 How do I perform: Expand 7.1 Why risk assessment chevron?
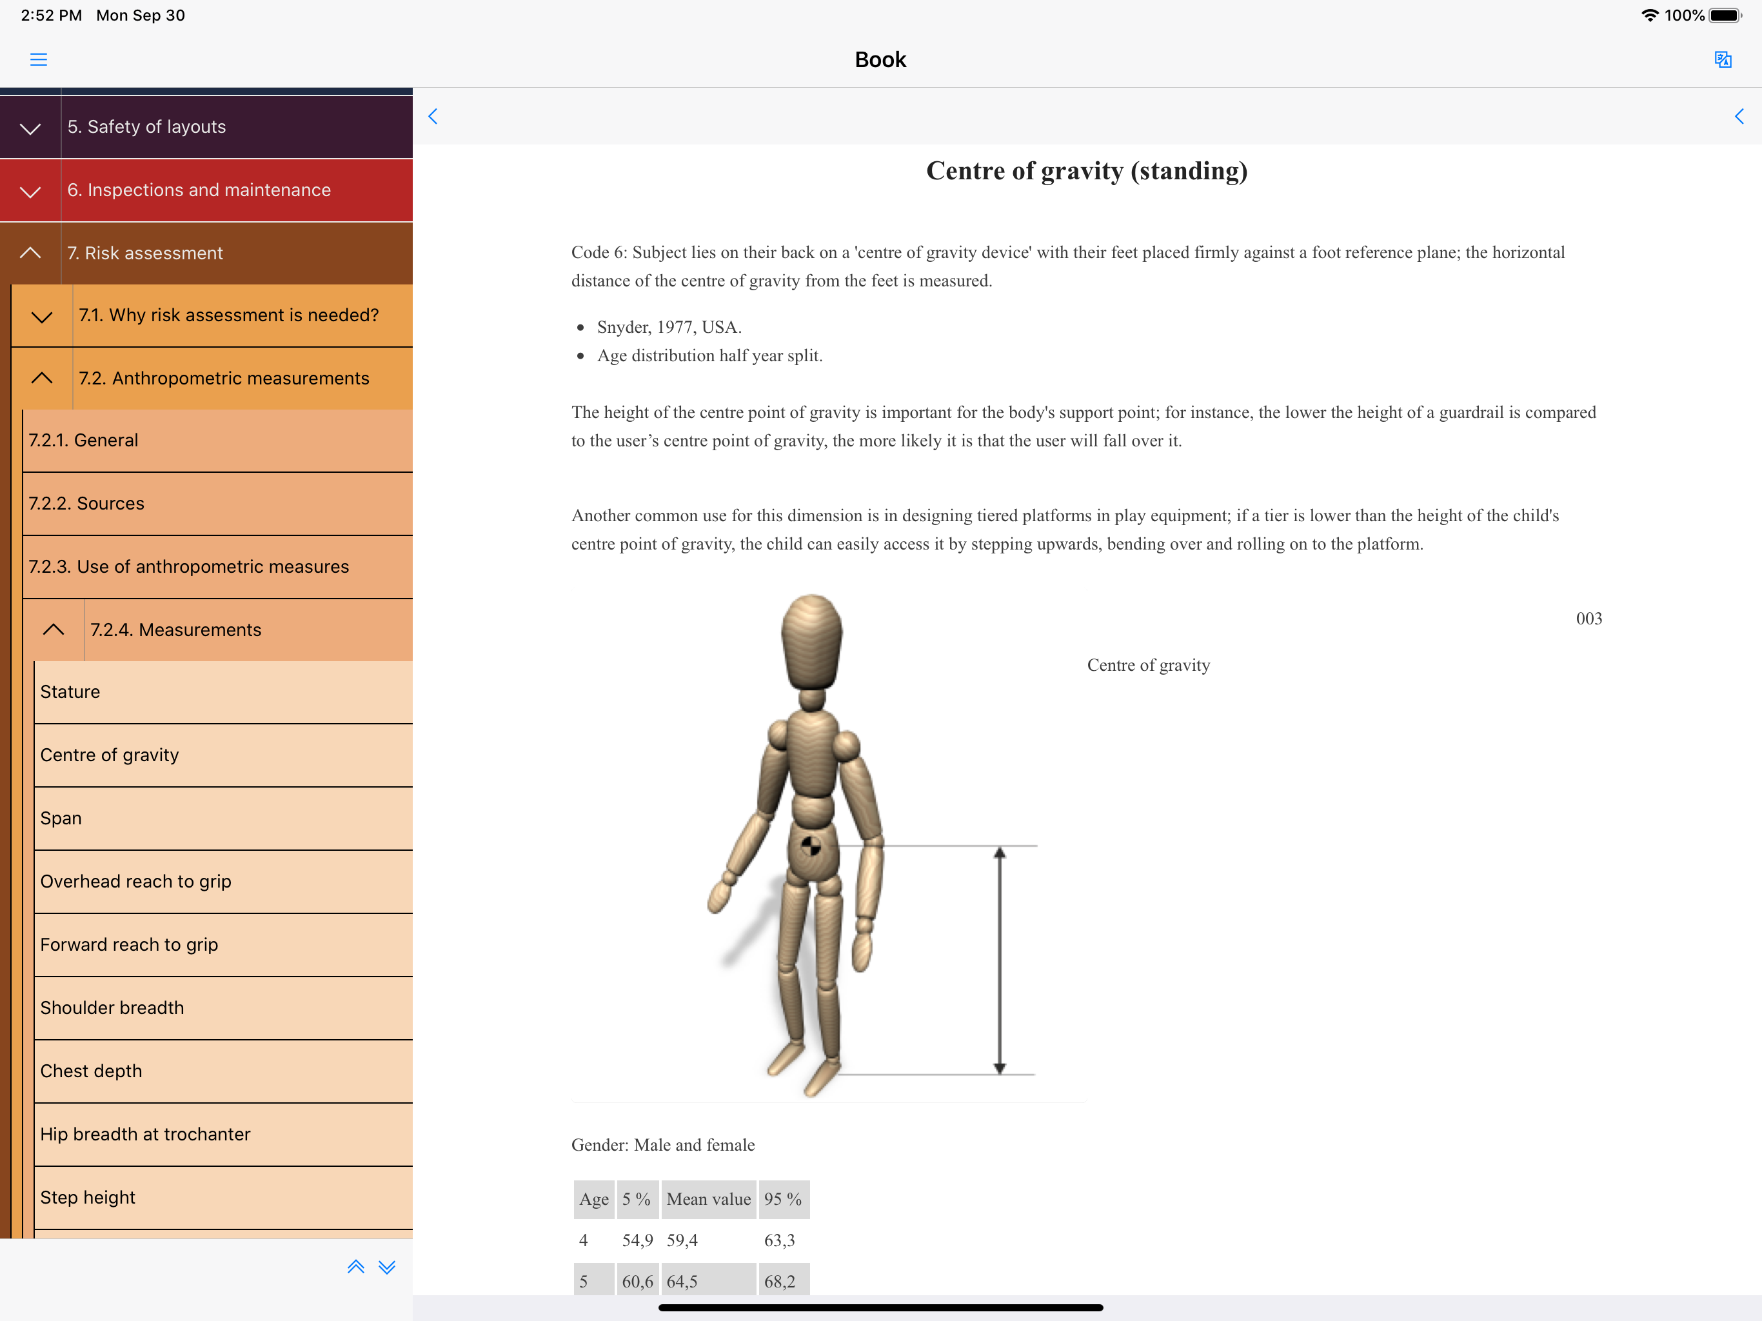(x=42, y=316)
